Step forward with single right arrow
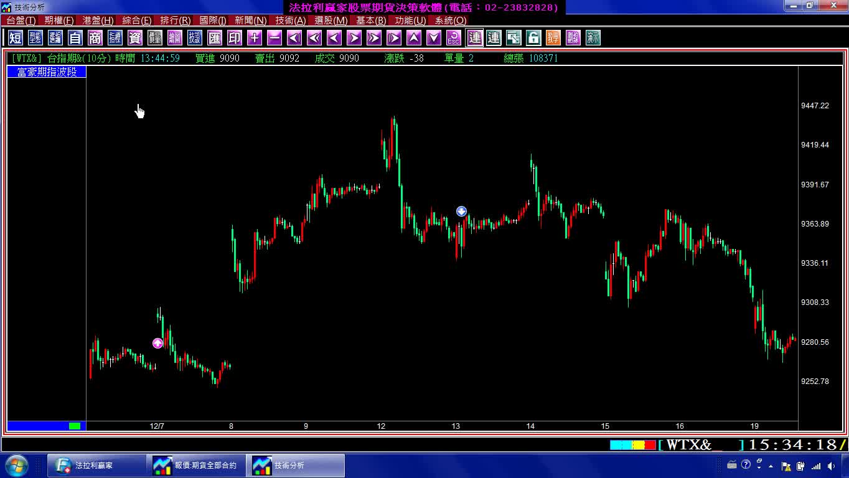 point(354,38)
